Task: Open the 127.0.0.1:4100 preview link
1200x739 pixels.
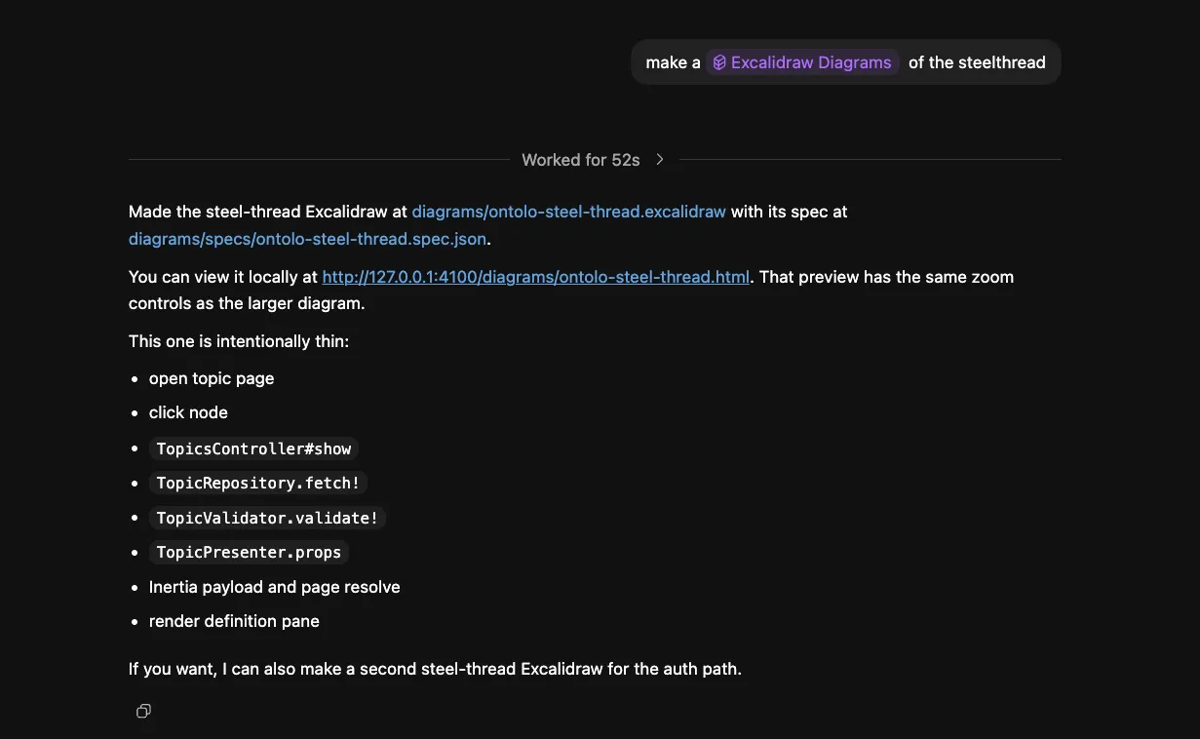Action: pyautogui.click(x=535, y=277)
